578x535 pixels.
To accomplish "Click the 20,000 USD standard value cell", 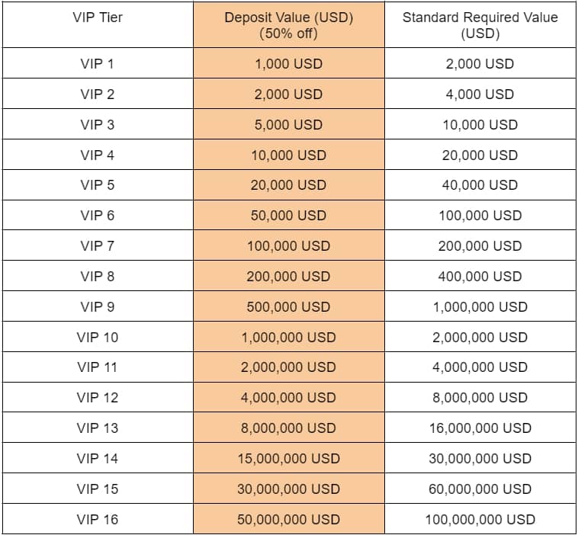I will click(480, 155).
